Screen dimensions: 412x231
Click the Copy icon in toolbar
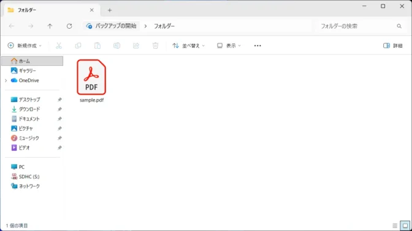tap(78, 46)
